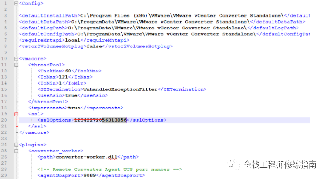Screen dimensions: 327x179
Task: Click the local value in requireMntapi
Action: pyautogui.click(x=73, y=40)
